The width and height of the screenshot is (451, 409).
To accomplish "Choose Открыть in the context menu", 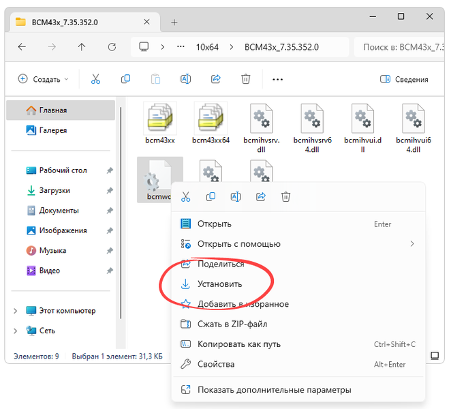I will (x=298, y=224).
